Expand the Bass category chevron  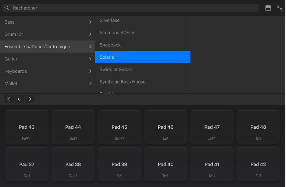90,22
